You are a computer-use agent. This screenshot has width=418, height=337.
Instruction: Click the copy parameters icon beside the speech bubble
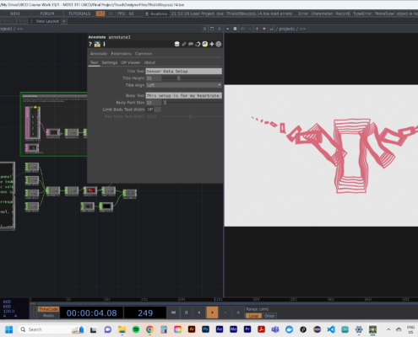198,44
